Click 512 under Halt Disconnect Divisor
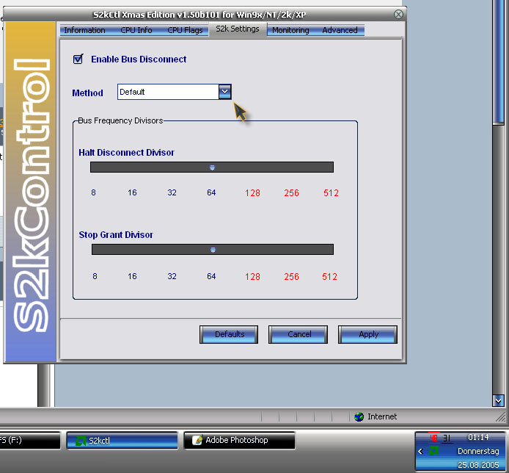This screenshot has width=509, height=473. click(331, 193)
